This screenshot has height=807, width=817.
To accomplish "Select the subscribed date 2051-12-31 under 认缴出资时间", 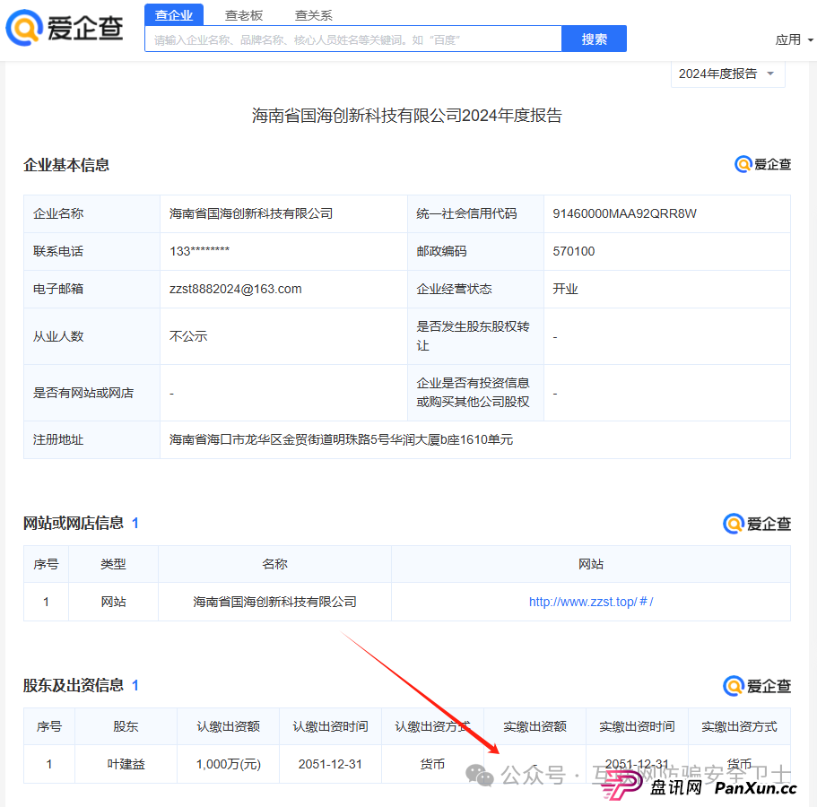I will click(330, 764).
